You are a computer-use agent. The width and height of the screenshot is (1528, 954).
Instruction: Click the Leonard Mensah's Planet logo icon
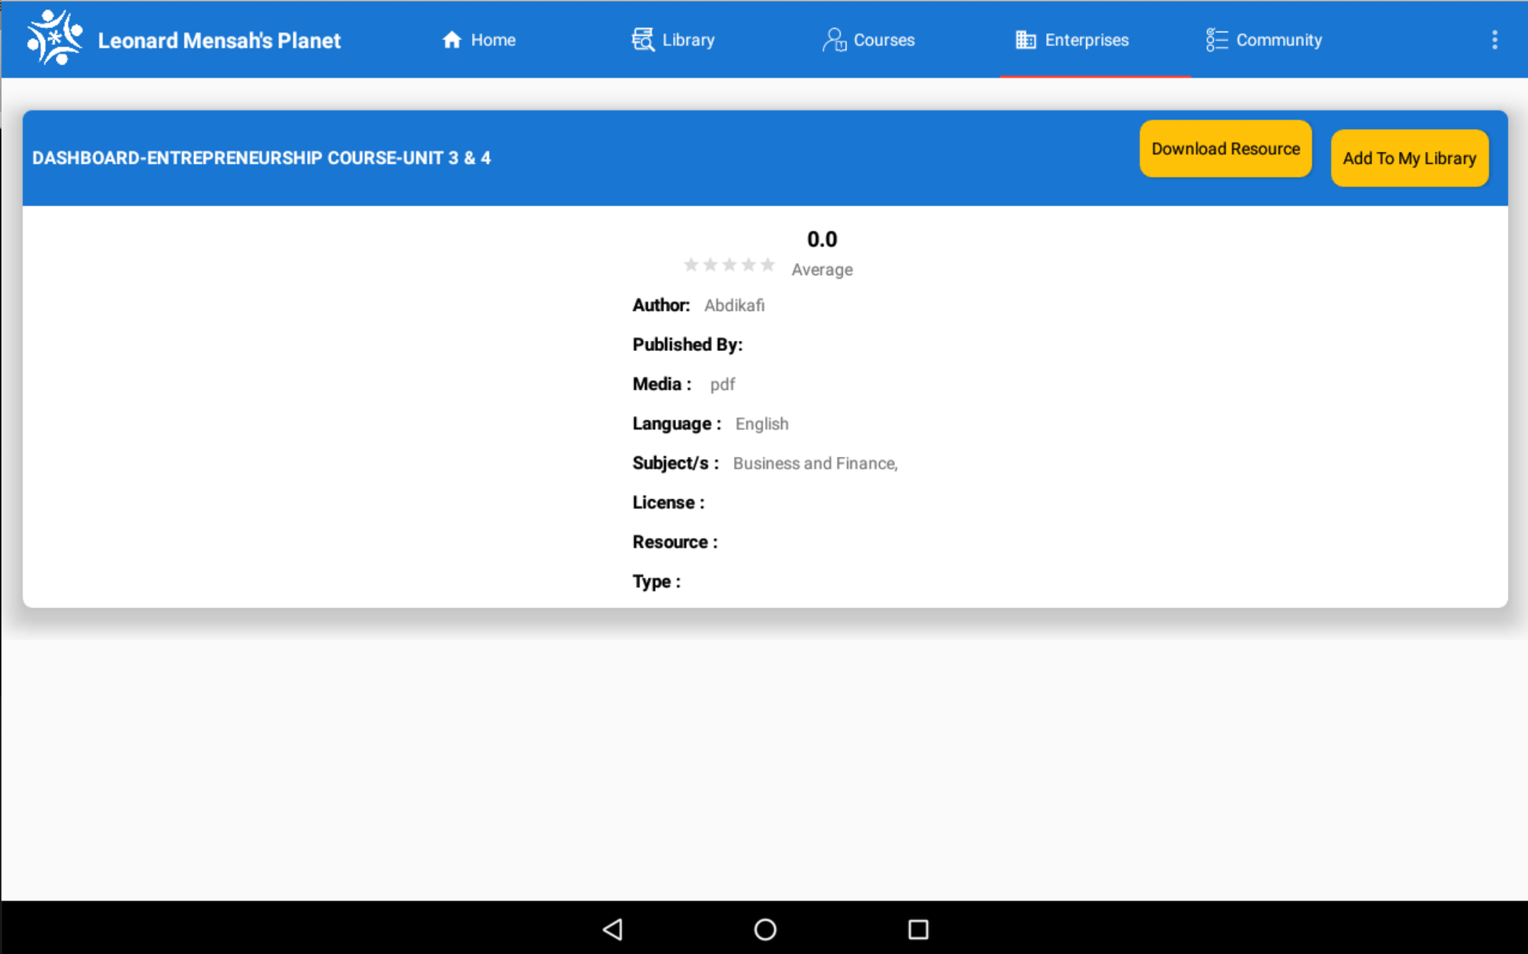tap(54, 36)
